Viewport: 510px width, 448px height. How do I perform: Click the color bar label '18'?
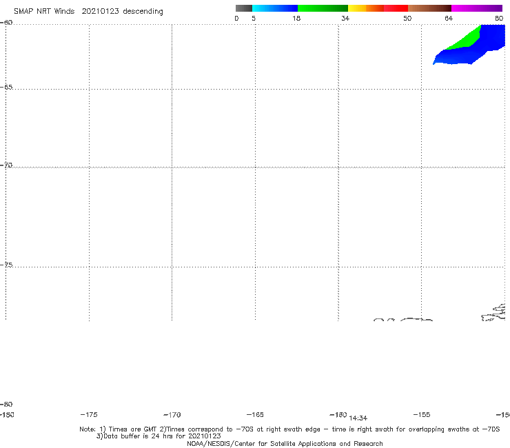(296, 18)
